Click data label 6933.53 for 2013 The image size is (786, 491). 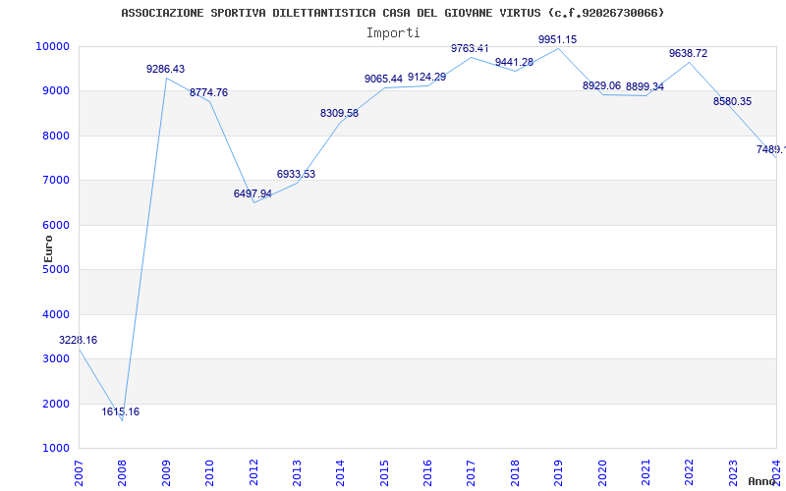pyautogui.click(x=296, y=175)
